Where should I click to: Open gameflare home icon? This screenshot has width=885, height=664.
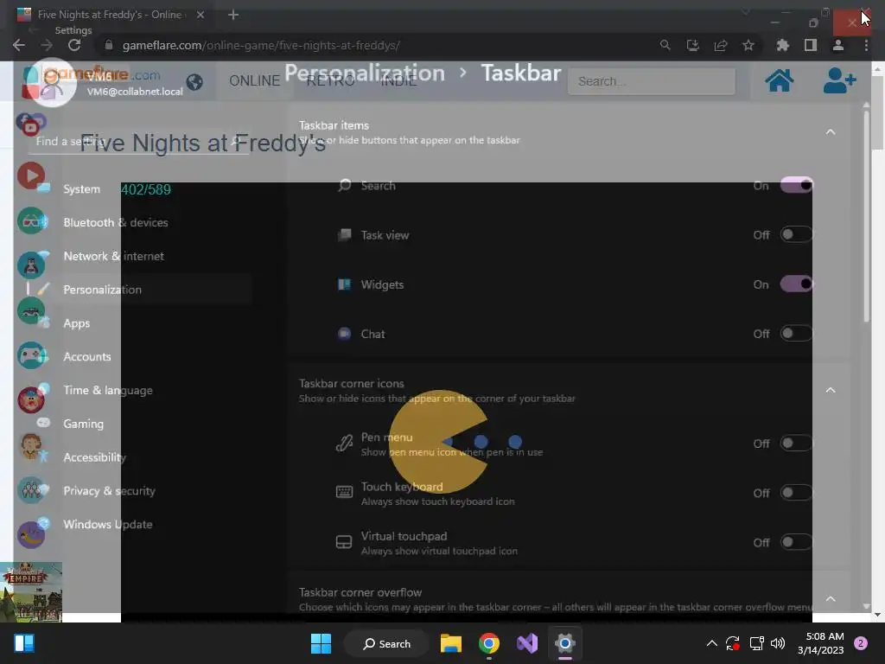click(x=780, y=80)
